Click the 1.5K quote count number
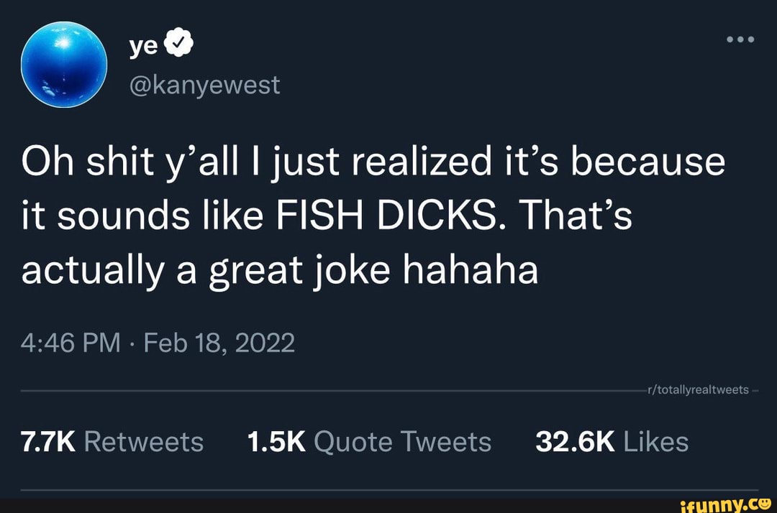 [276, 442]
